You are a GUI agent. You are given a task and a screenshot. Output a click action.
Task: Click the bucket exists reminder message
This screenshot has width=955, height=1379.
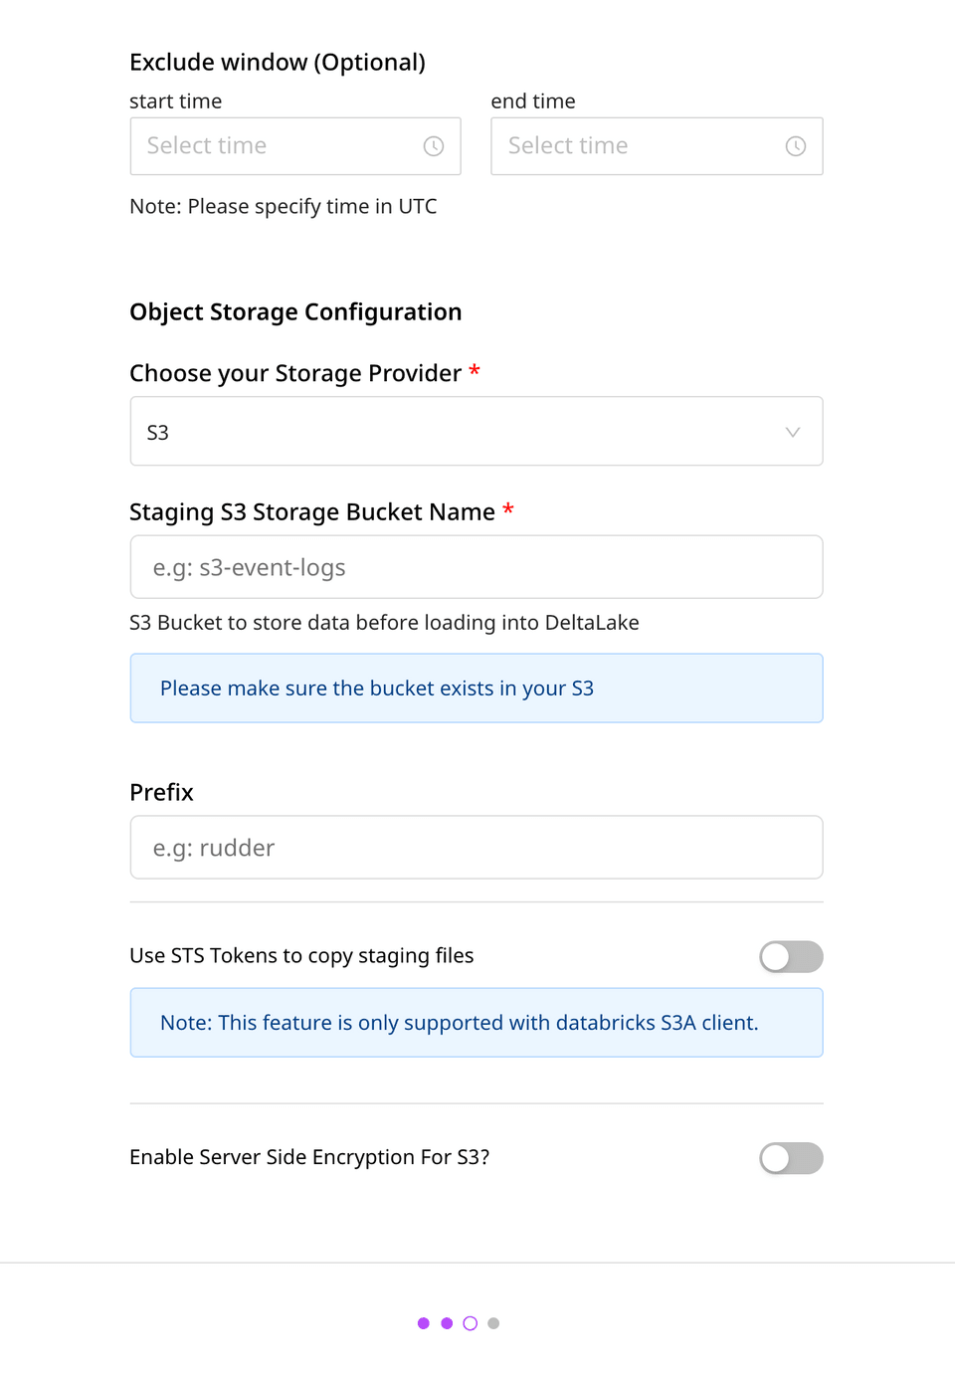click(x=476, y=688)
